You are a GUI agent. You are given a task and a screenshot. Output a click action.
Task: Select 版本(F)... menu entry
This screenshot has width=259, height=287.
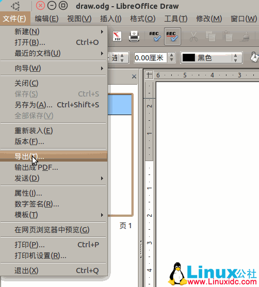54,141
